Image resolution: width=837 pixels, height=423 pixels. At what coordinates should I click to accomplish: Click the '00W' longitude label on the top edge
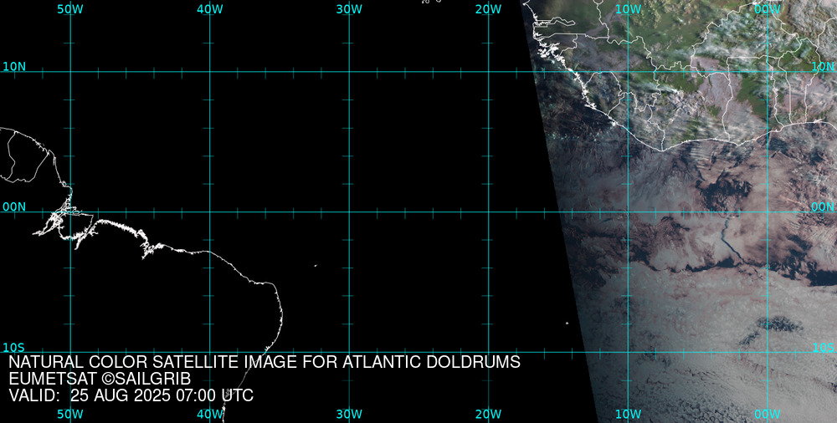(x=768, y=9)
